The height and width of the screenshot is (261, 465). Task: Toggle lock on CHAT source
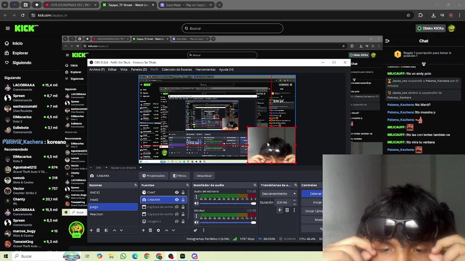point(183,192)
